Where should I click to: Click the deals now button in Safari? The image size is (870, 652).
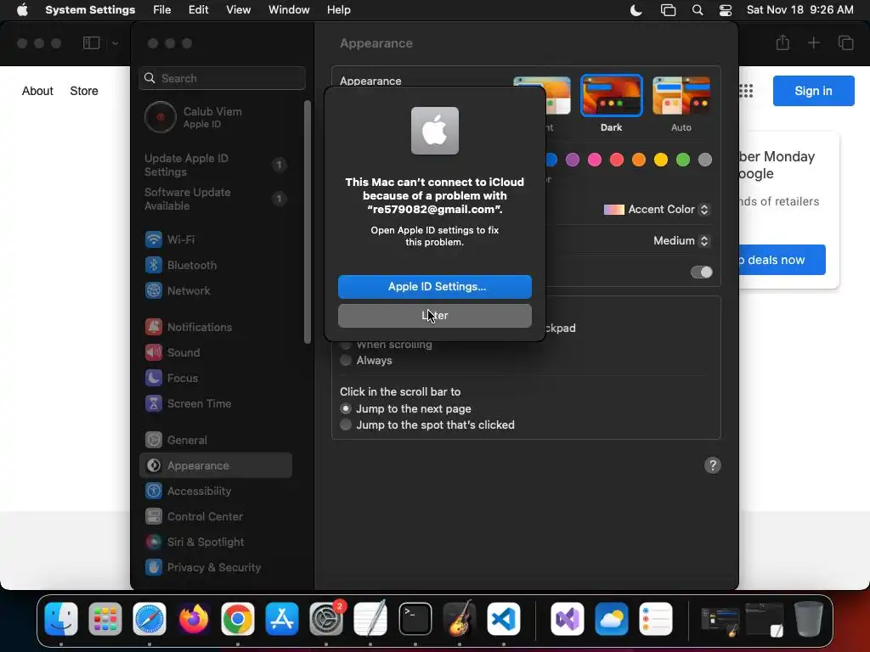click(782, 260)
